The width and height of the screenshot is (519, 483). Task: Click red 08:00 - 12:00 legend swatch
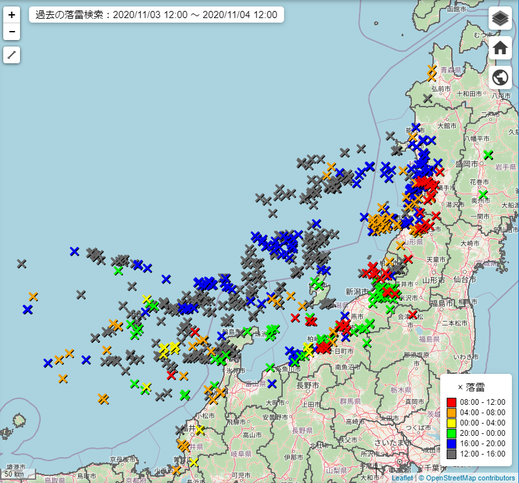point(451,402)
